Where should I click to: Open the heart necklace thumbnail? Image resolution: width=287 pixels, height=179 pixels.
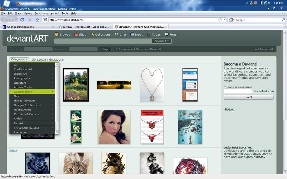click(152, 85)
